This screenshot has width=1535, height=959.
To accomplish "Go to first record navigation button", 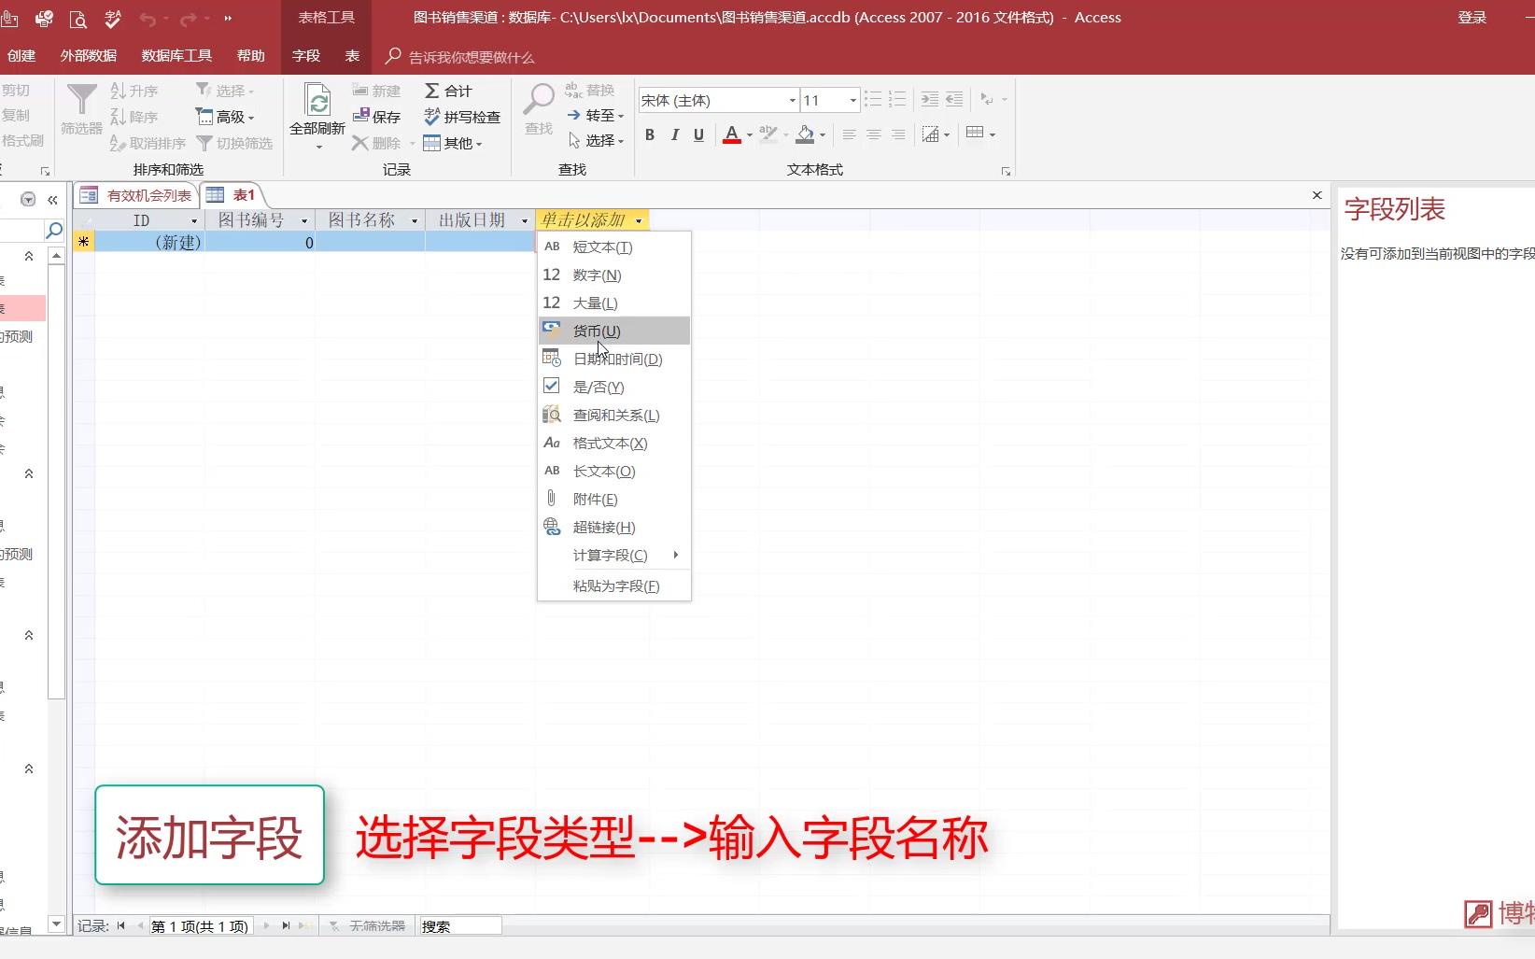I will coord(120,926).
